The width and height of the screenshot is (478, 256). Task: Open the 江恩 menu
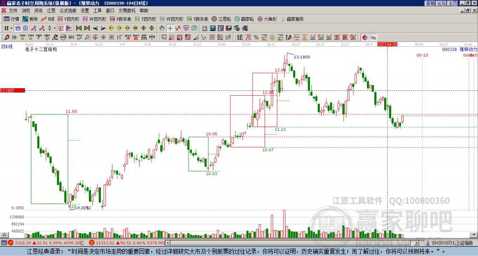pyautogui.click(x=51, y=11)
